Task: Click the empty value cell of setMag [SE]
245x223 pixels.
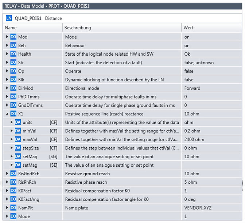Action: [212, 165]
